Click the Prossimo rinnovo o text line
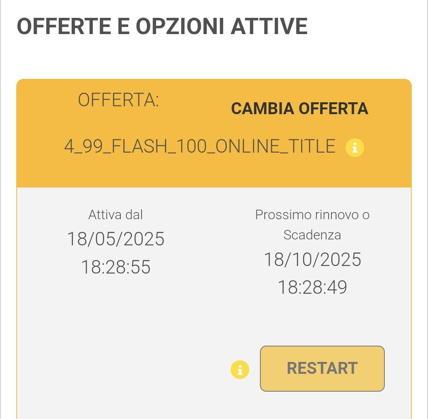The width and height of the screenshot is (428, 419). coord(312,215)
